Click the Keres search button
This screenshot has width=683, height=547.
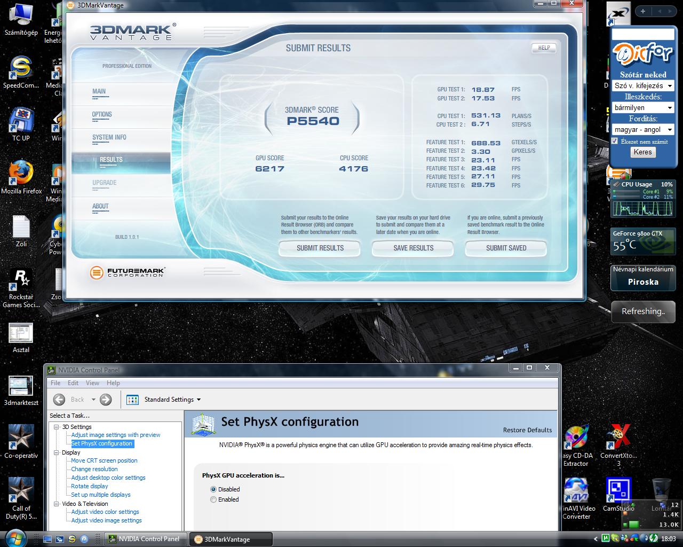coord(642,152)
